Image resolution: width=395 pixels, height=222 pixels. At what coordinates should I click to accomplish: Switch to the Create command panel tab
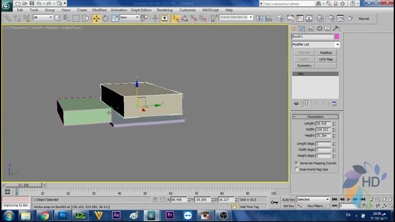(x=294, y=28)
